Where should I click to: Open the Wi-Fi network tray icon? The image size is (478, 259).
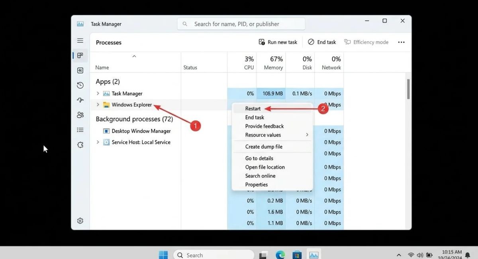coord(411,255)
